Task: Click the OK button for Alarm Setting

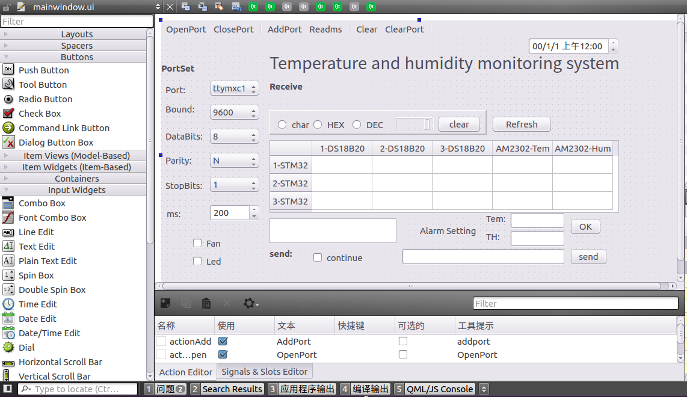Action: (x=585, y=227)
